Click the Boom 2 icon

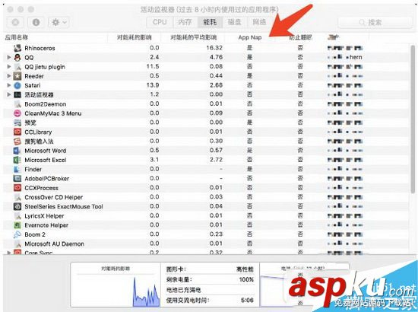tap(17, 234)
